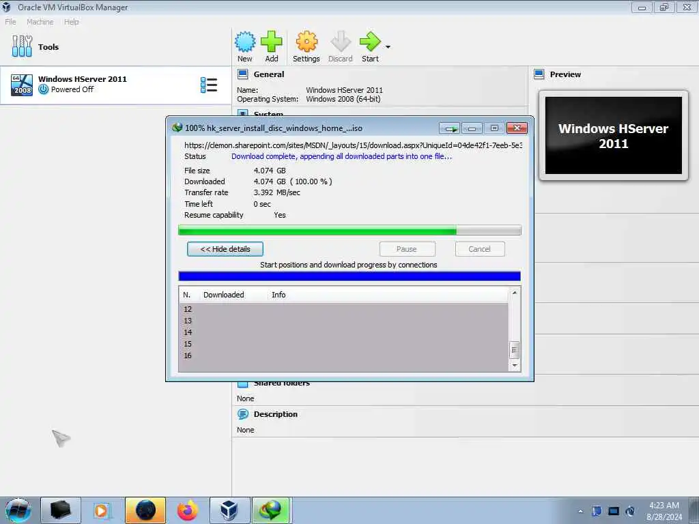
Task: Click the volume tray icon
Action: [630, 511]
